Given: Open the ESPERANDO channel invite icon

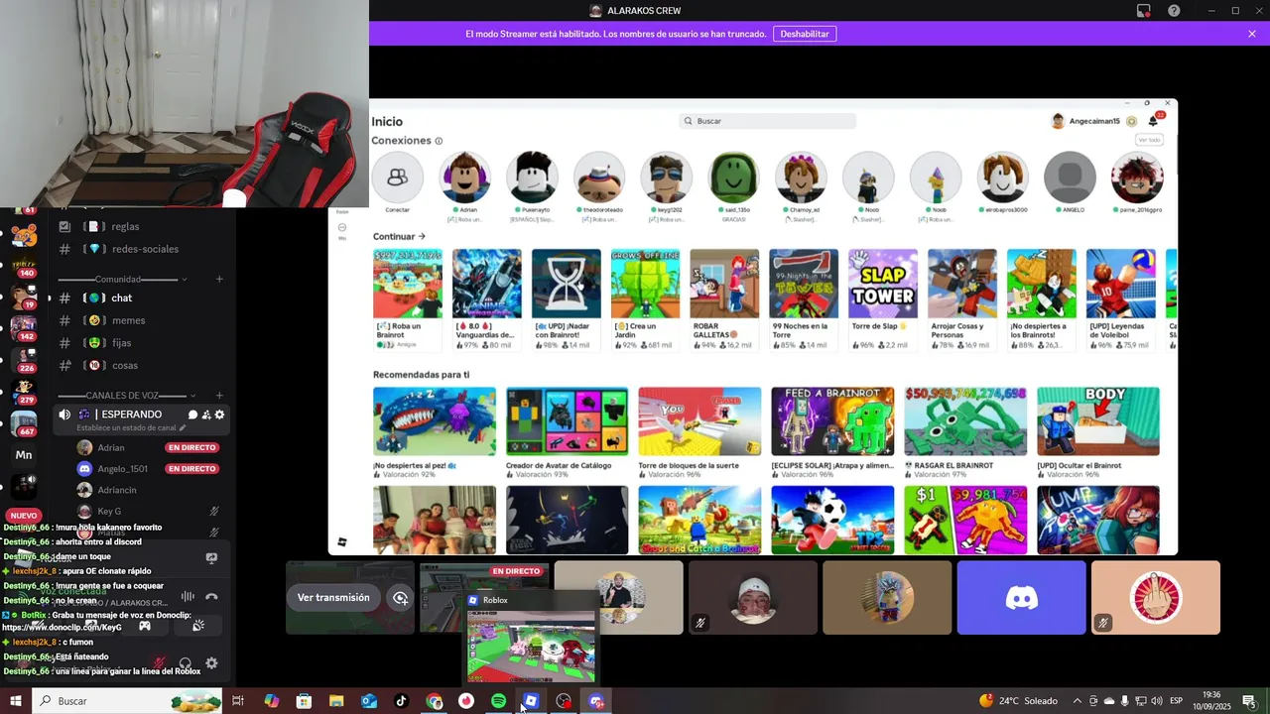Looking at the screenshot, I should [206, 415].
